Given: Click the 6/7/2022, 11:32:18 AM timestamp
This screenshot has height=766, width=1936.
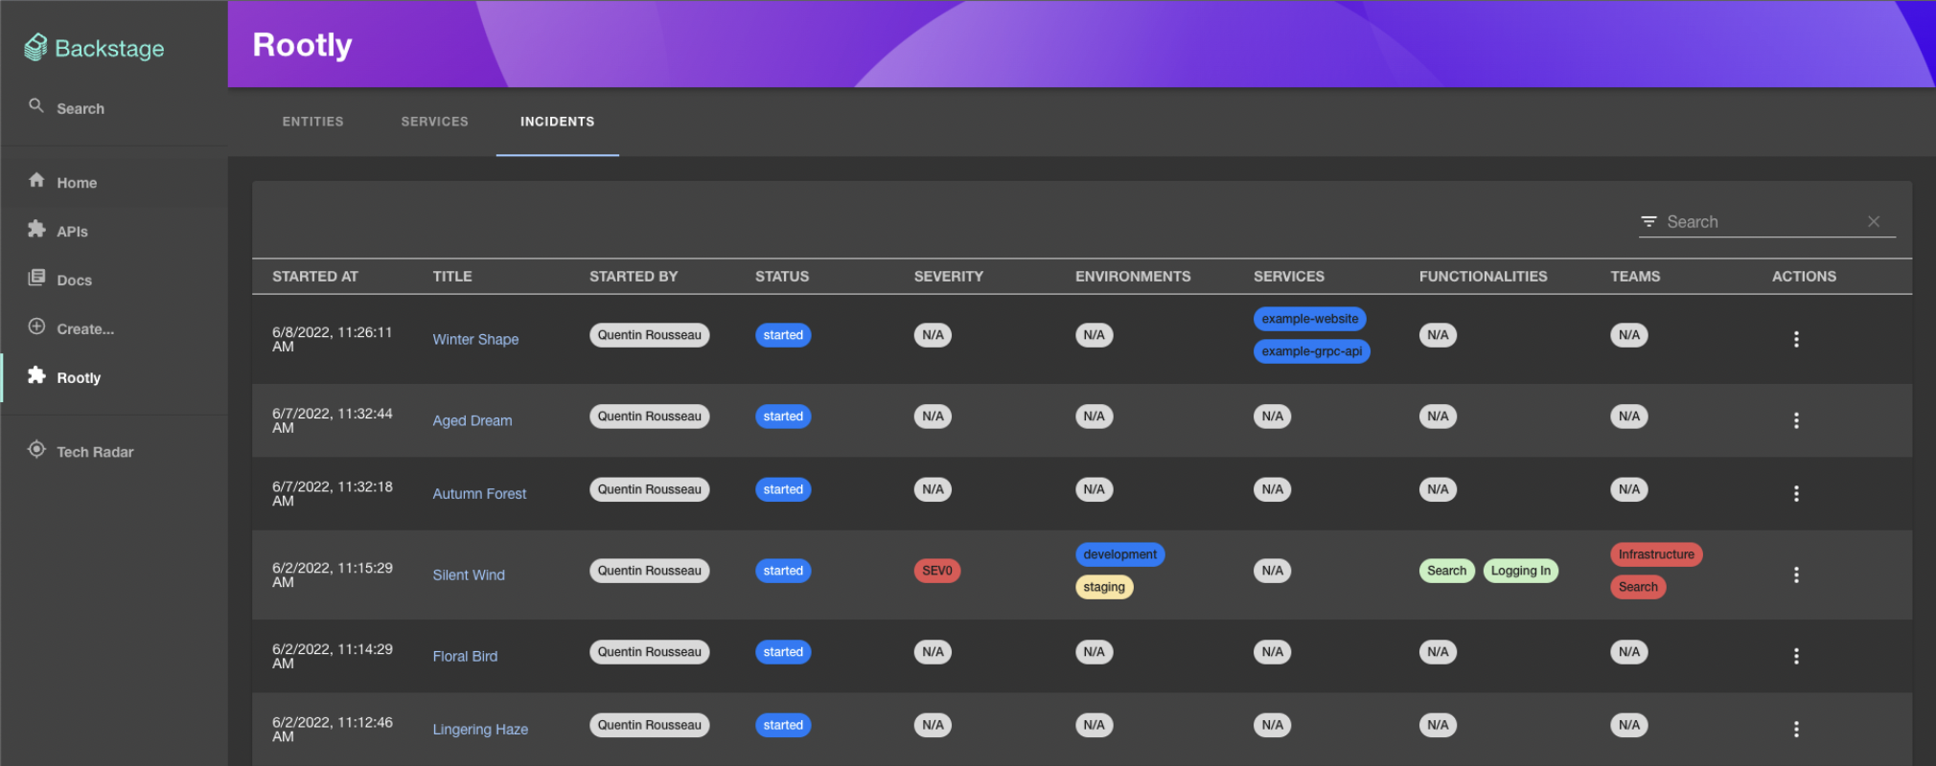Looking at the screenshot, I should (x=333, y=493).
